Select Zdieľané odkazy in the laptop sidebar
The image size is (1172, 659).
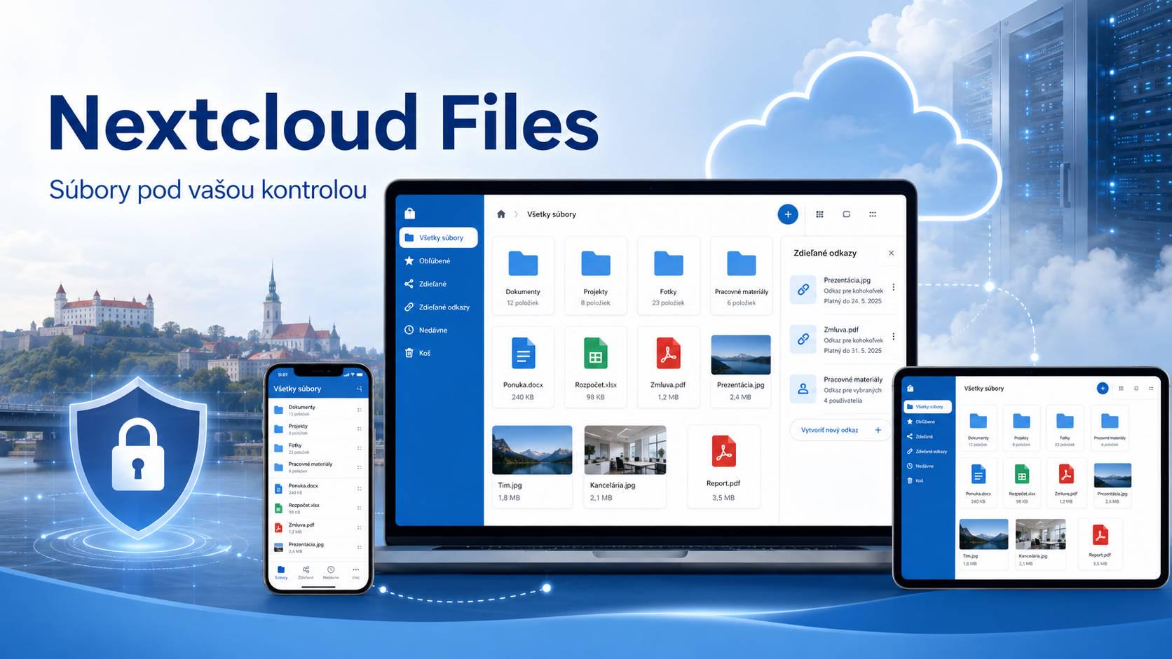[x=439, y=307]
